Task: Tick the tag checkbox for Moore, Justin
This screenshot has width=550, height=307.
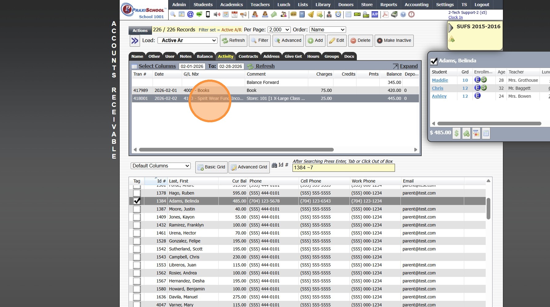Action: [x=137, y=209]
